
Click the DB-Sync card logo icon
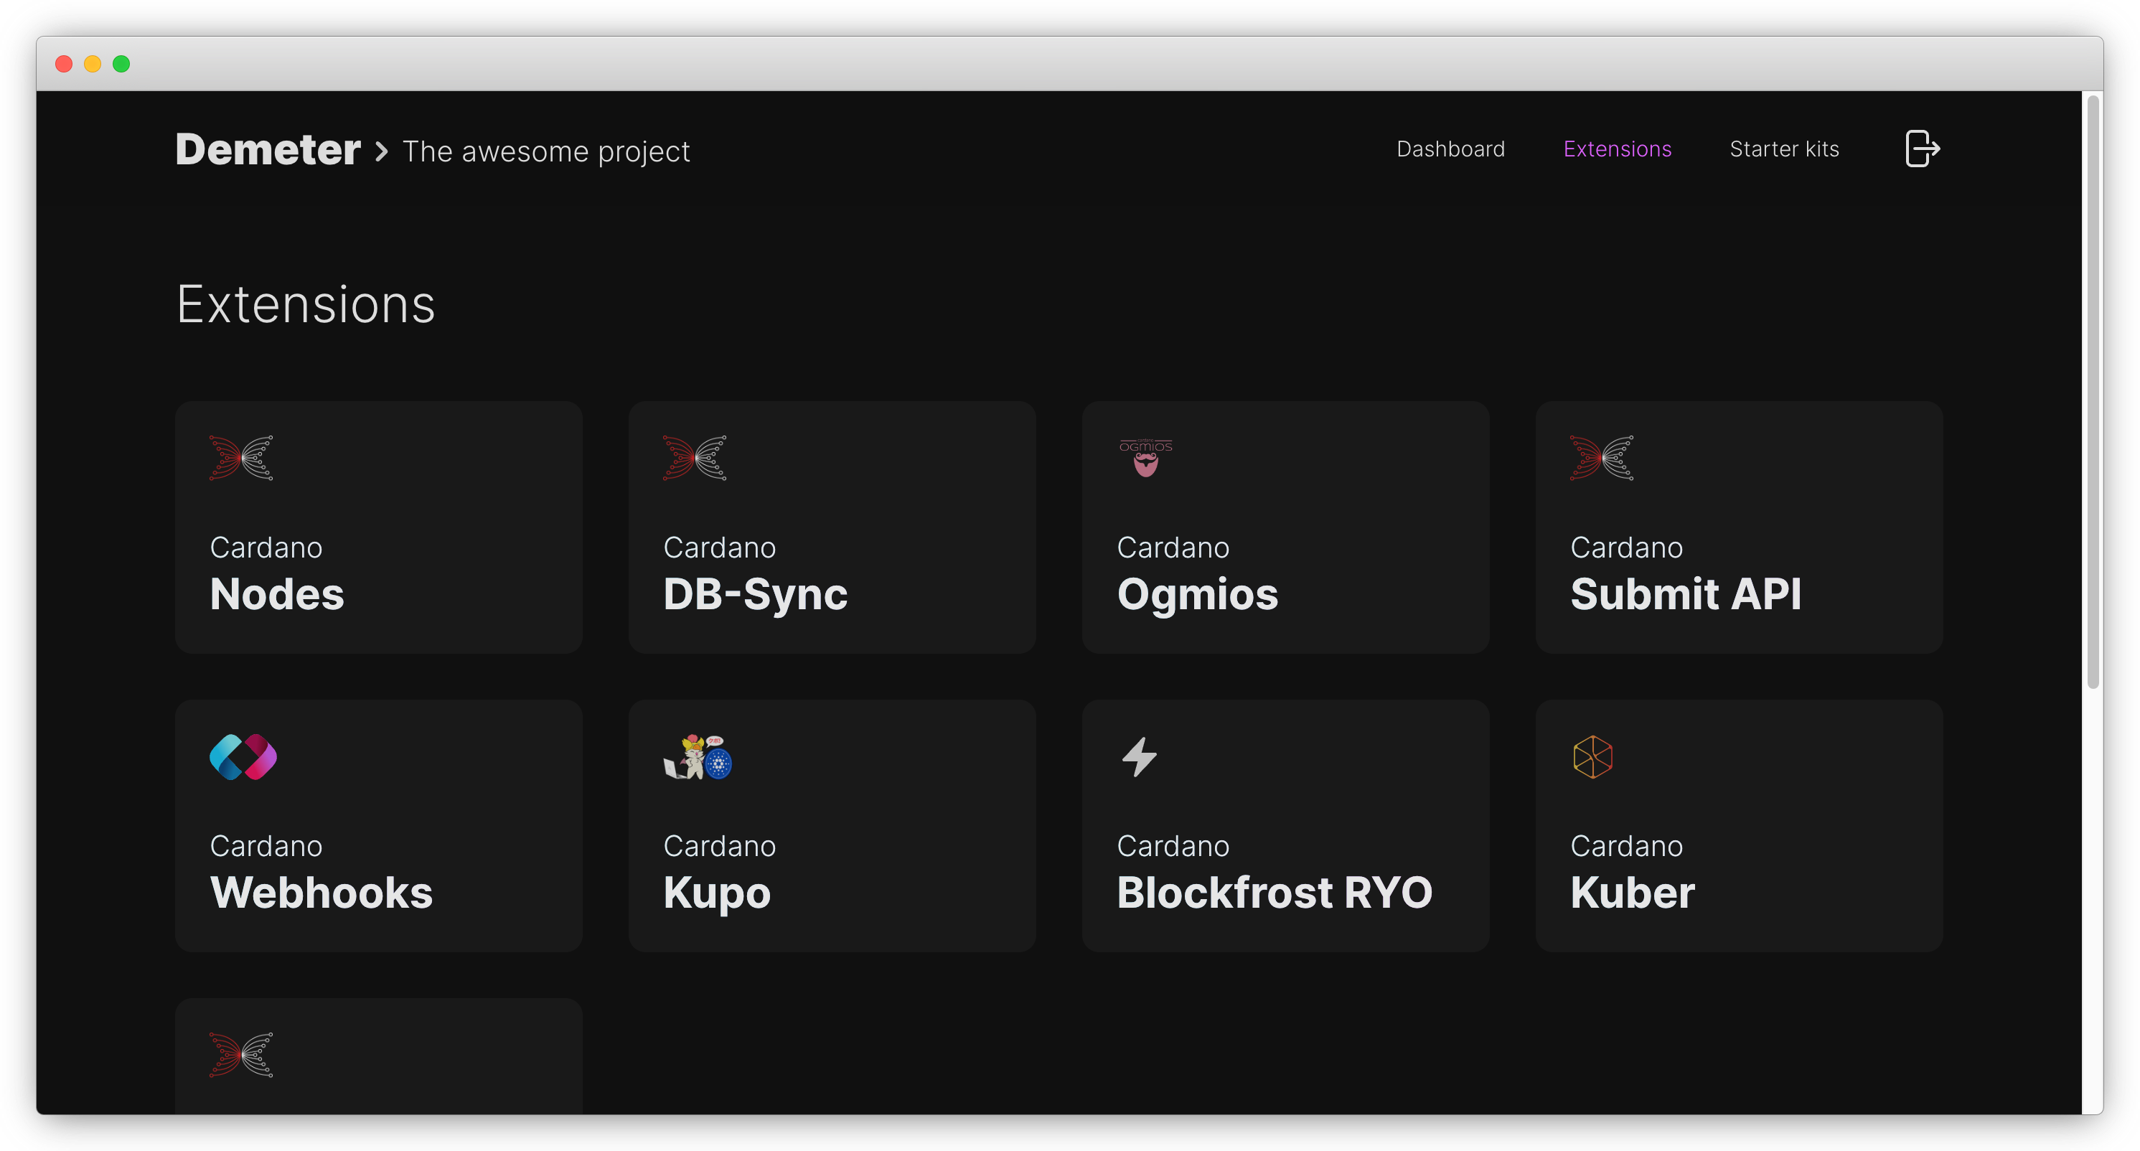click(695, 458)
